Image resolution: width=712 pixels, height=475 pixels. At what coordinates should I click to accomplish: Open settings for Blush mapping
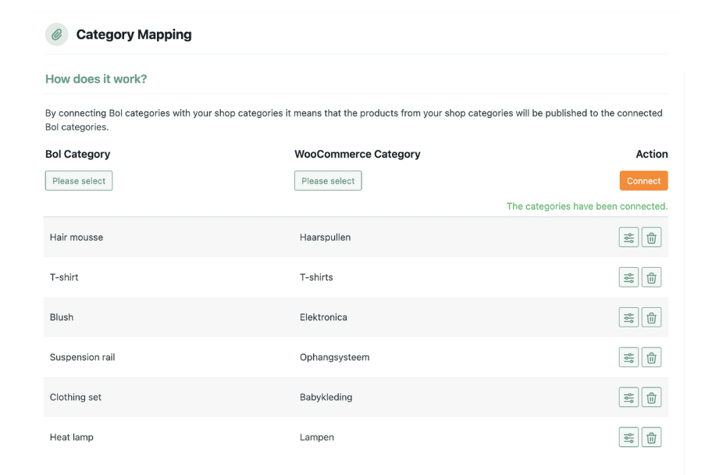pos(628,317)
